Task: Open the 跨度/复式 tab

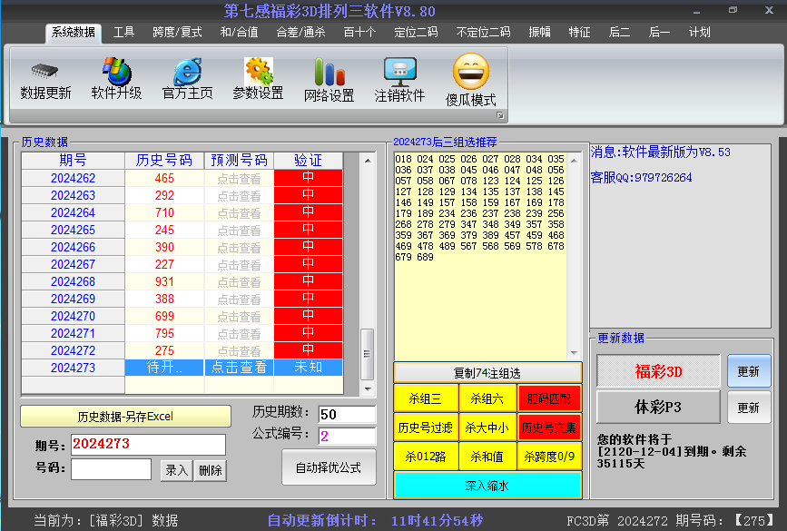Action: 177,32
